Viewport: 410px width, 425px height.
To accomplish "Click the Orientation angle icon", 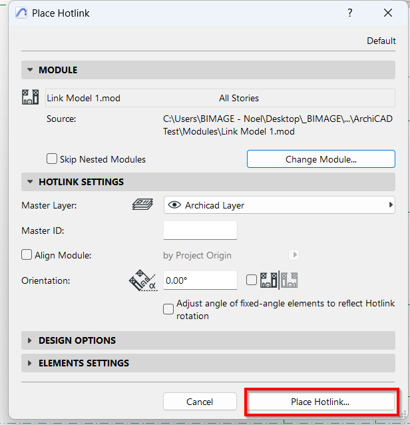I will click(142, 281).
